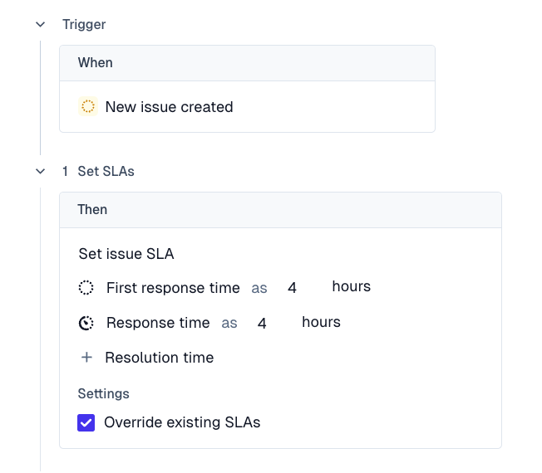Click the Trigger section title

(x=84, y=25)
